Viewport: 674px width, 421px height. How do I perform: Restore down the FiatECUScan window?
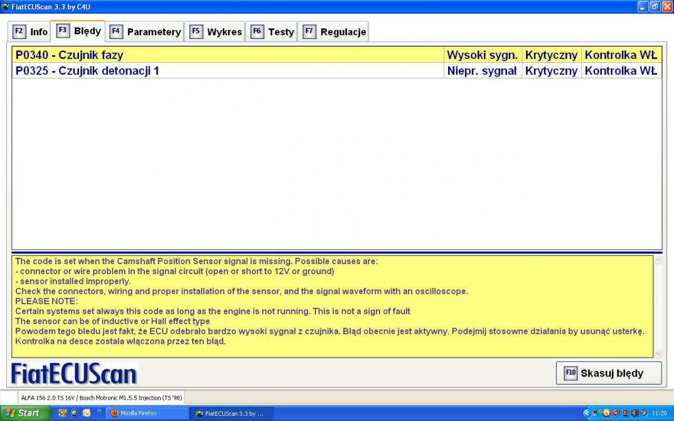point(655,6)
